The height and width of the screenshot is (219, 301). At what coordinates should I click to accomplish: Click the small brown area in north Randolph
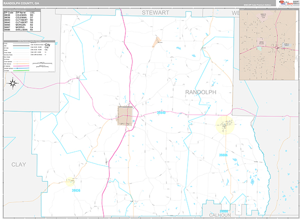coord(158,41)
